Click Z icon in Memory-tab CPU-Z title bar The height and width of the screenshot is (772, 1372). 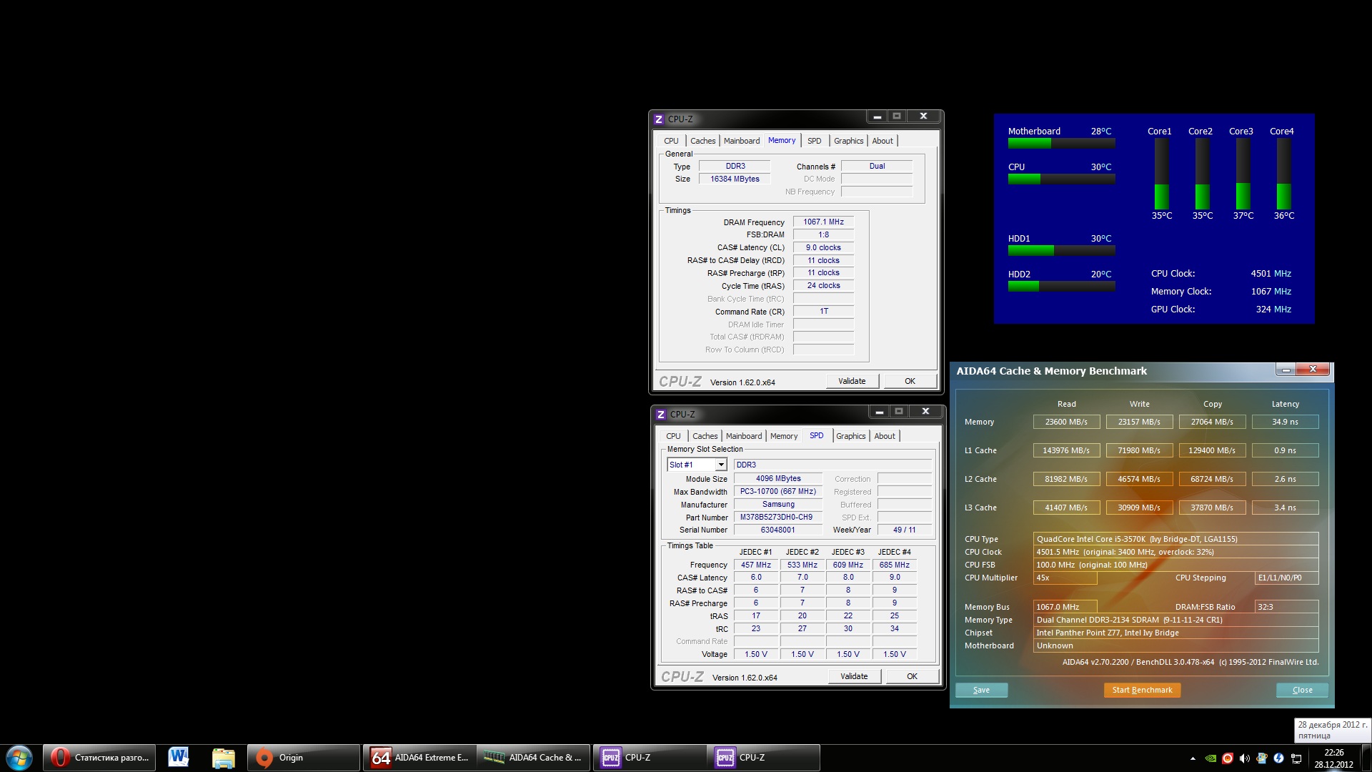(659, 119)
